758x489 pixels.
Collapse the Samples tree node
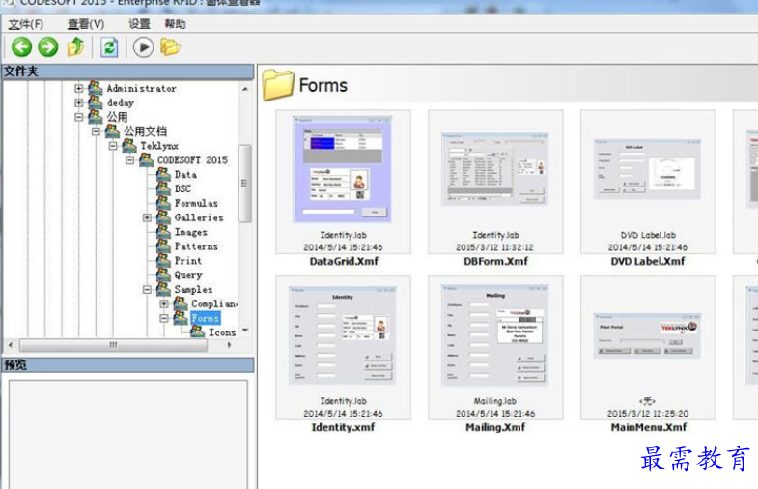[147, 289]
